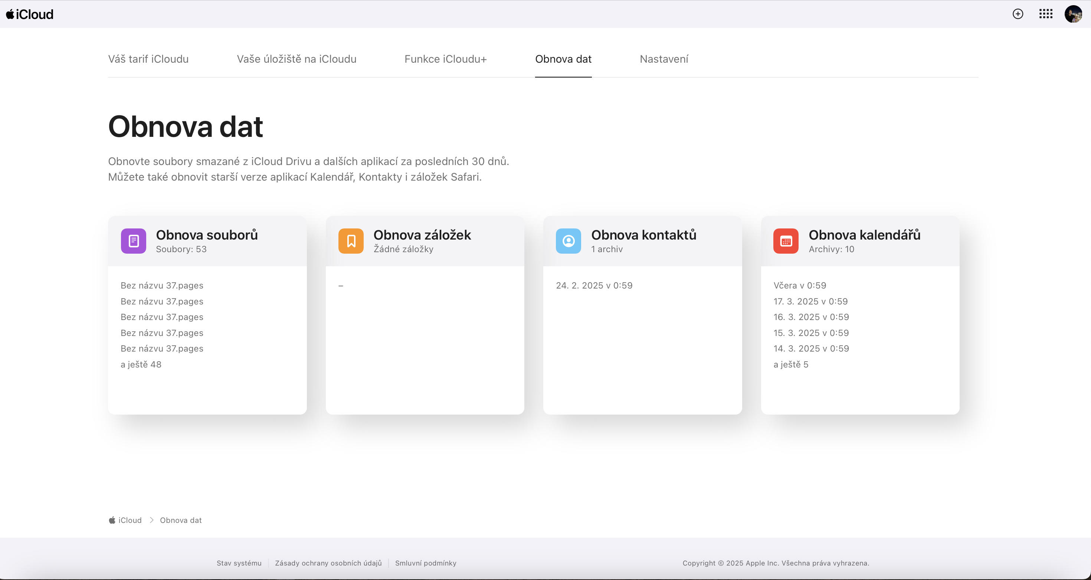
Task: Select calendar archive 17. 3. 2025
Action: 810,301
